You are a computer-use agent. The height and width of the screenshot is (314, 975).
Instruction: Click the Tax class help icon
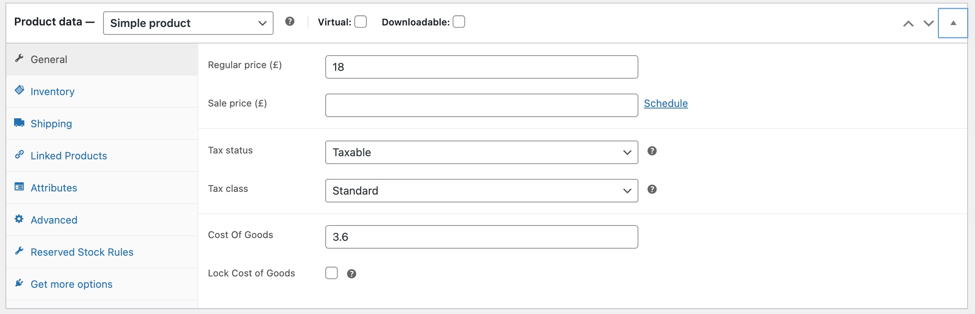(x=652, y=189)
